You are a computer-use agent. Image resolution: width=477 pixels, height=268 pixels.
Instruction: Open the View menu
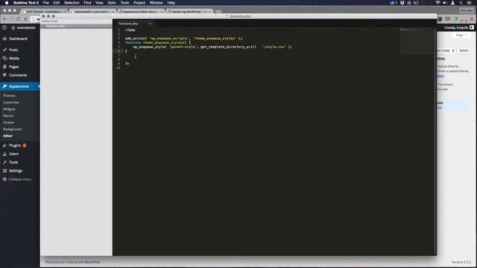[x=99, y=3]
